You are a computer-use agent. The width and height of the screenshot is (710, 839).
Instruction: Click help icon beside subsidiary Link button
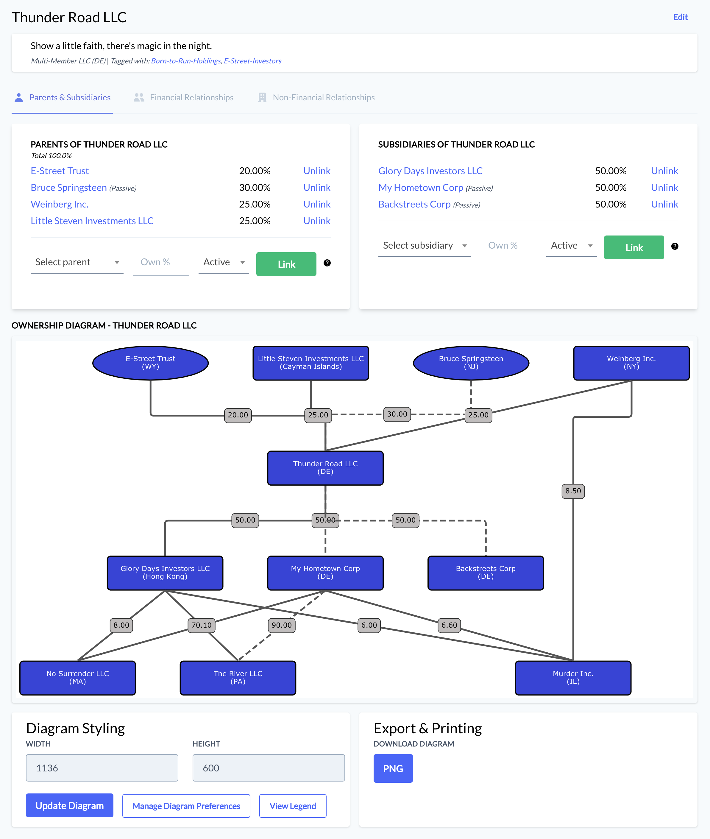click(675, 247)
